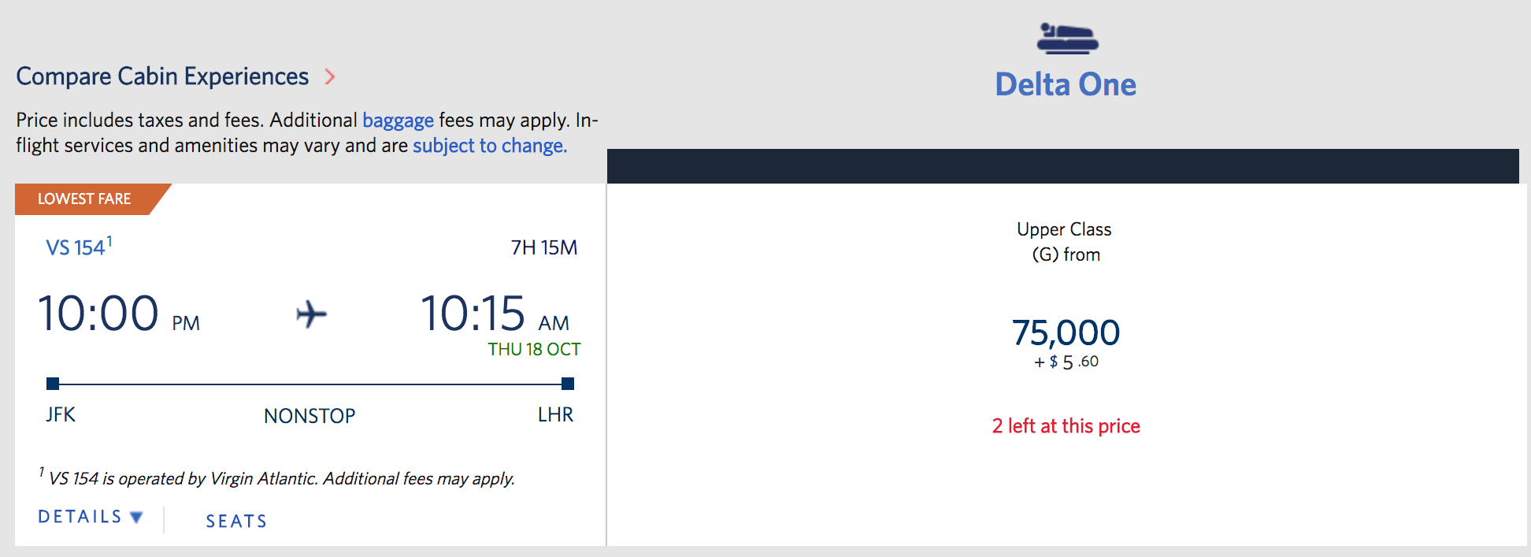The height and width of the screenshot is (557, 1531).
Task: Select the JFK departure square marker on the timeline
Action: tap(52, 384)
